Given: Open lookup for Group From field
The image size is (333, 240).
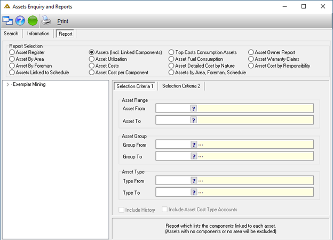Looking at the screenshot, I should pos(194,145).
